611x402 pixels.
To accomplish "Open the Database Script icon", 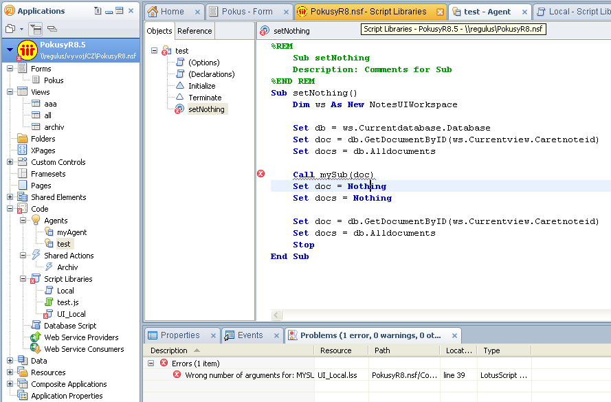I will (x=36, y=326).
